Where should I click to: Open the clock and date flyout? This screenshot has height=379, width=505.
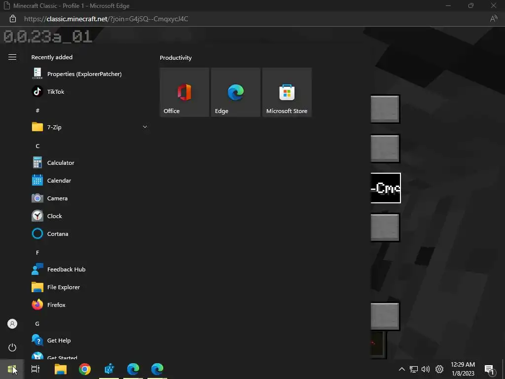pos(463,369)
